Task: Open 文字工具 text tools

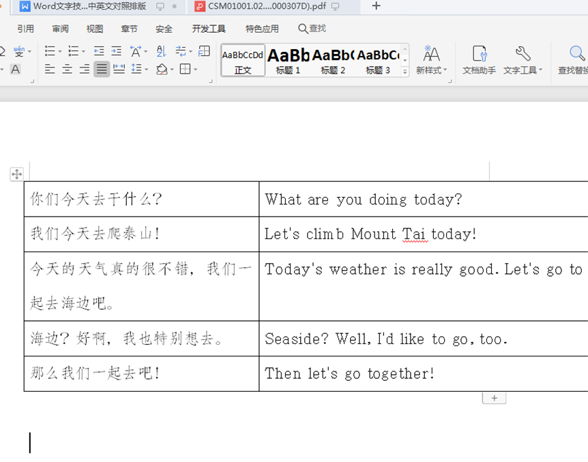Action: point(523,60)
